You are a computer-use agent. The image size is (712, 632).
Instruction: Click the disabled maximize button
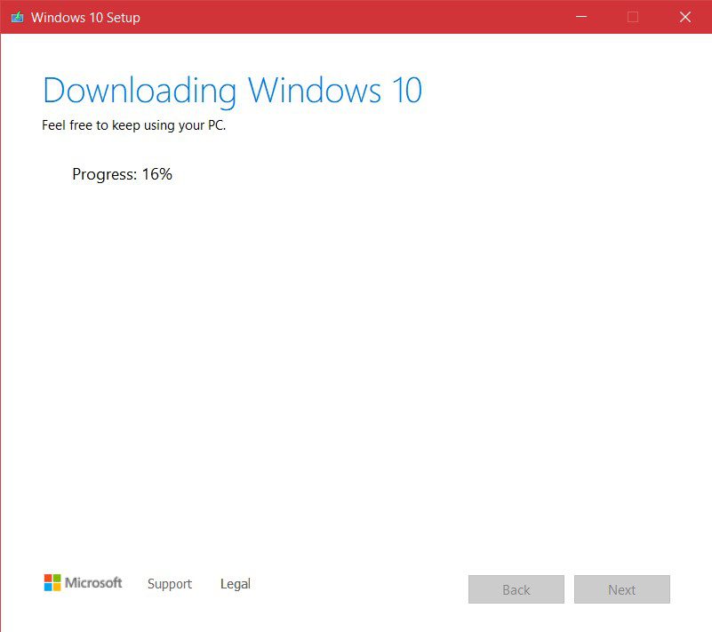click(633, 17)
